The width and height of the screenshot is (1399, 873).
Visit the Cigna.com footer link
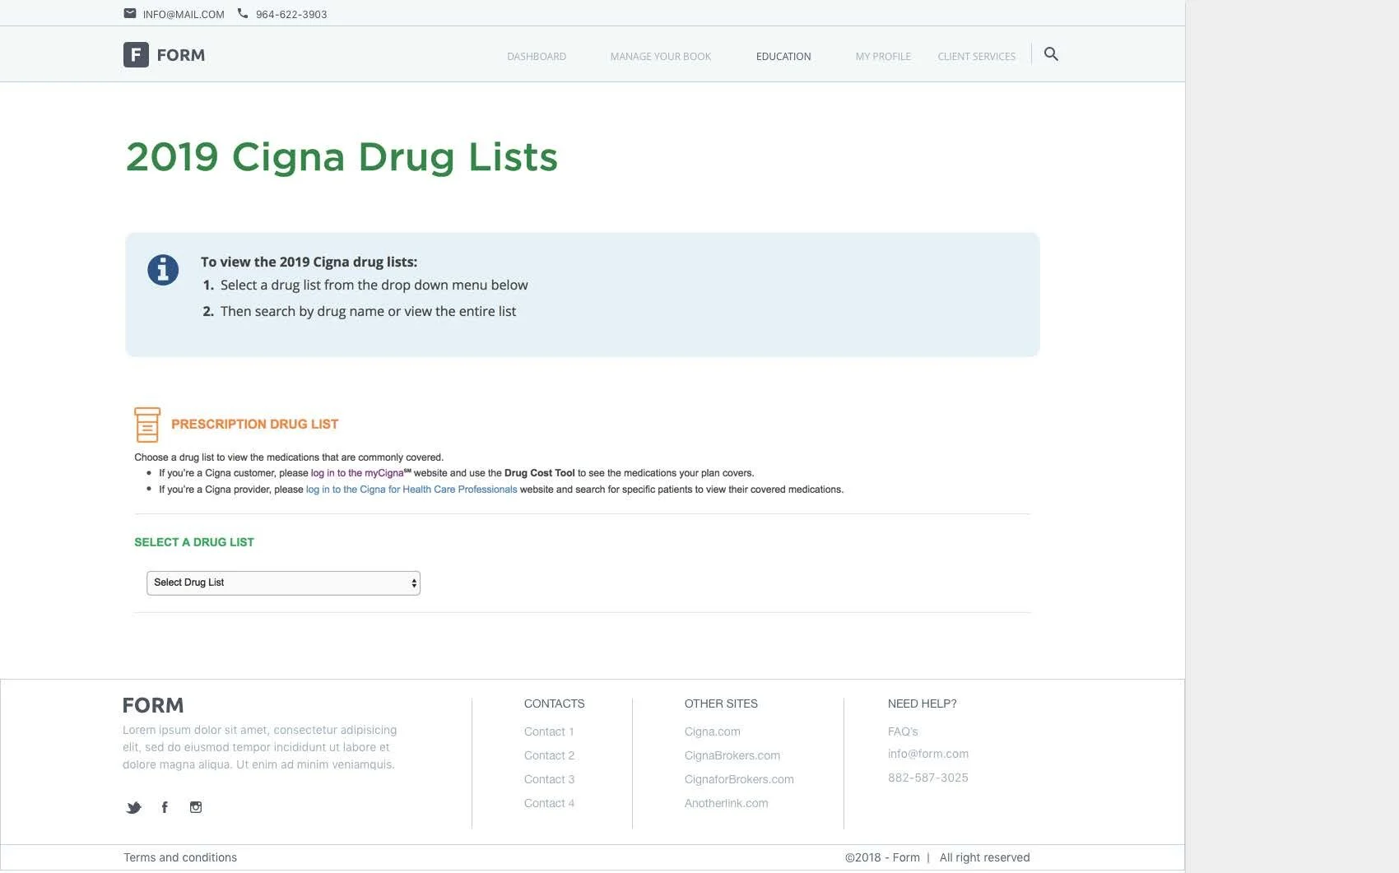(712, 731)
